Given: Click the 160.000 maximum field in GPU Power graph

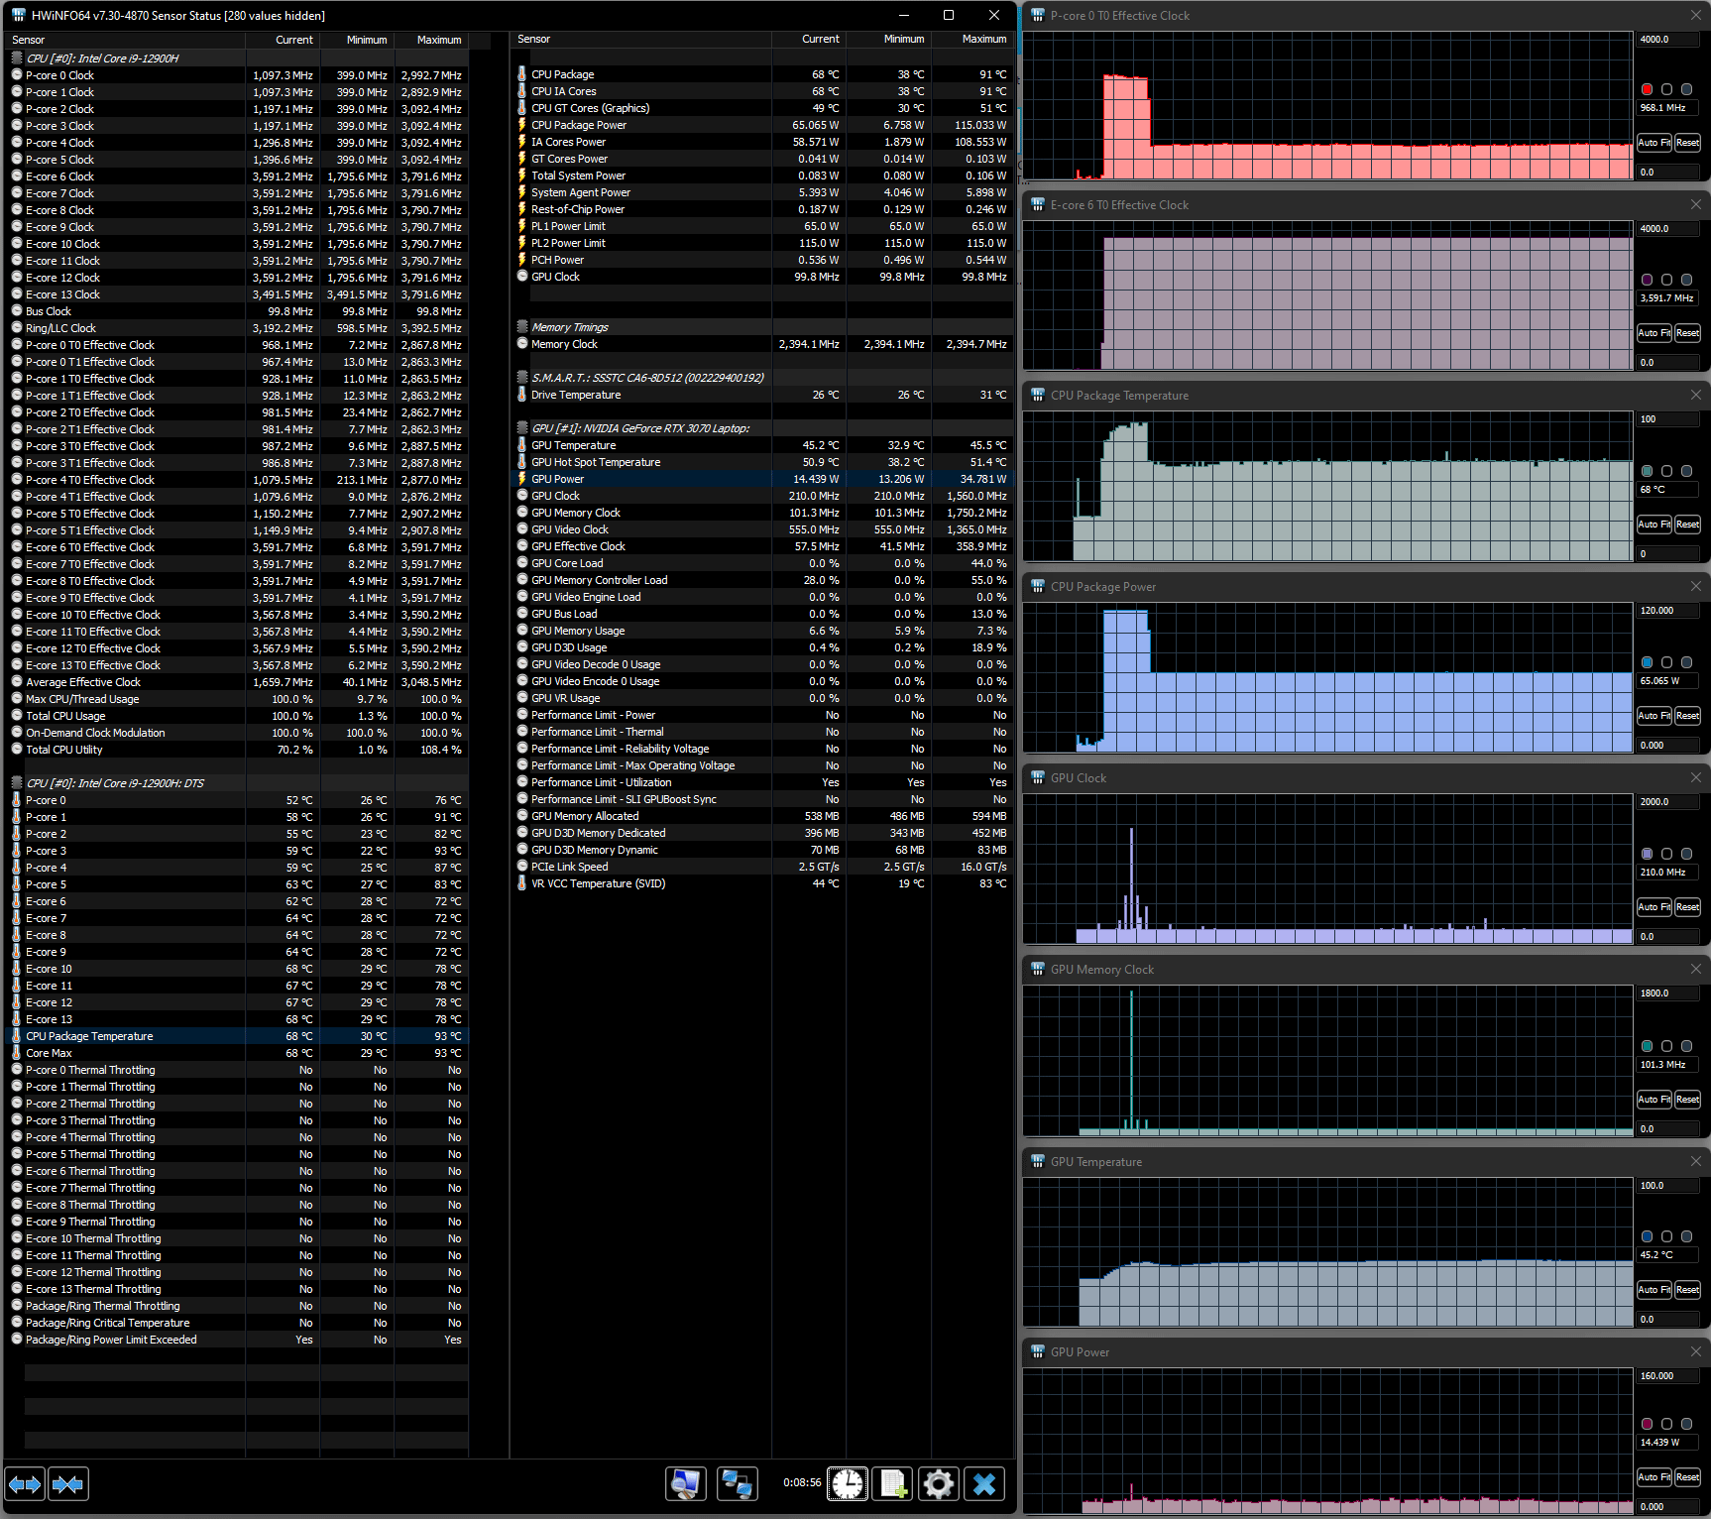Looking at the screenshot, I should tap(1669, 1376).
